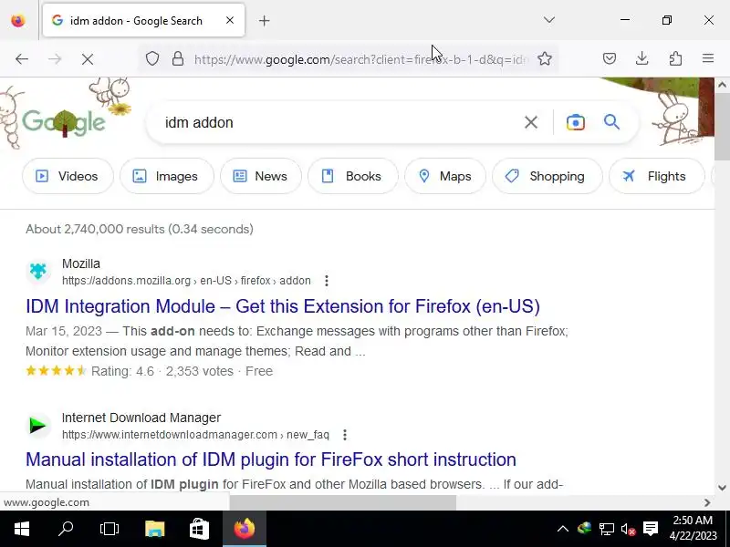Submit search with magnifier icon

pyautogui.click(x=611, y=122)
